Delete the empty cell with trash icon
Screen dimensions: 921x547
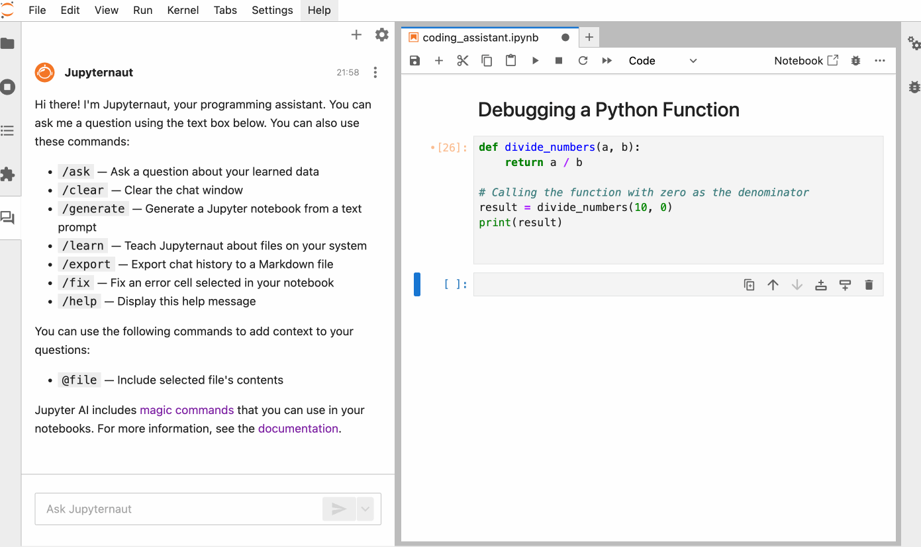click(x=869, y=285)
